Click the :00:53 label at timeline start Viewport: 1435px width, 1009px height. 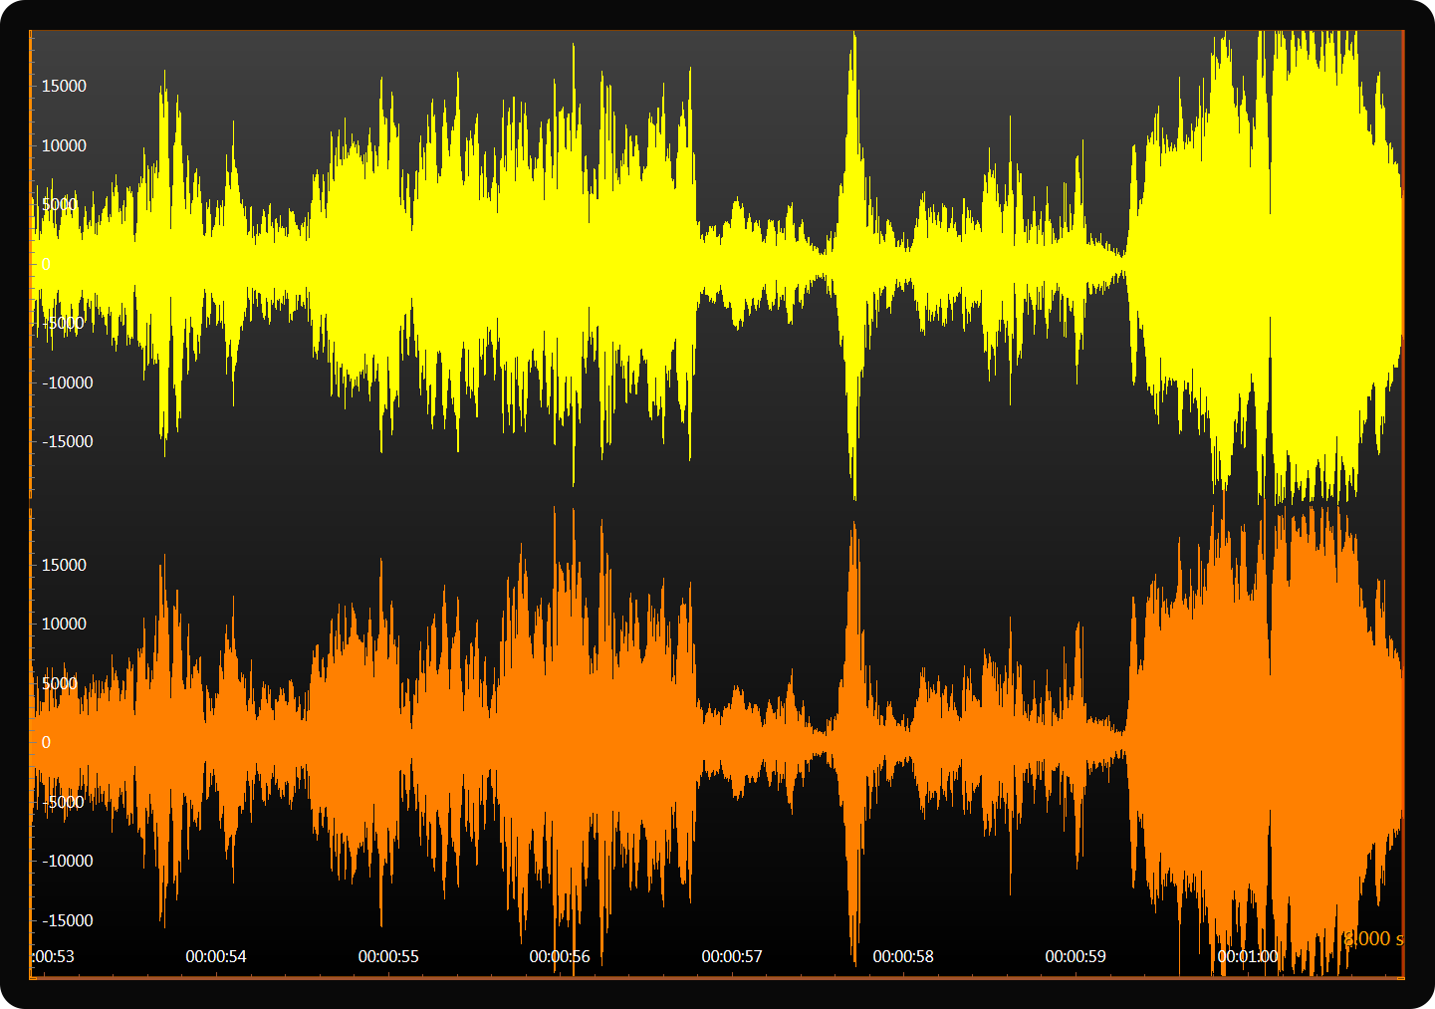pyautogui.click(x=54, y=956)
